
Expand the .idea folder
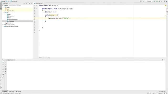tap(4, 7)
